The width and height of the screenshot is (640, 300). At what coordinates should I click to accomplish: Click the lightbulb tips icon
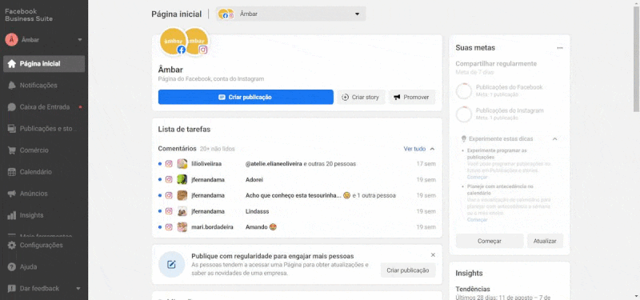pyautogui.click(x=464, y=138)
